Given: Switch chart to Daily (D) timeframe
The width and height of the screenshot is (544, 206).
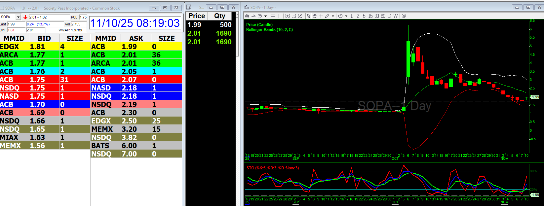Looking at the screenshot, I should tap(389, 16).
